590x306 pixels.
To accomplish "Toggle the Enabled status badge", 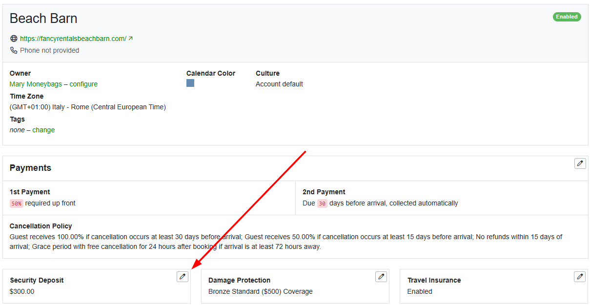I will pyautogui.click(x=567, y=16).
